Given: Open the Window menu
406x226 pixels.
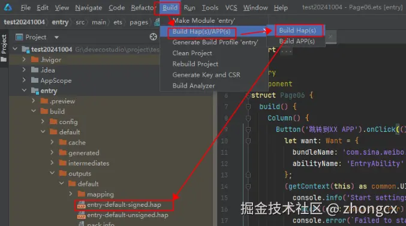Looking at the screenshot, I should click(x=255, y=8).
